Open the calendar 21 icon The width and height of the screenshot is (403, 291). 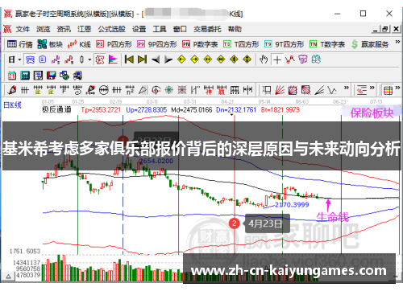pyautogui.click(x=11, y=76)
